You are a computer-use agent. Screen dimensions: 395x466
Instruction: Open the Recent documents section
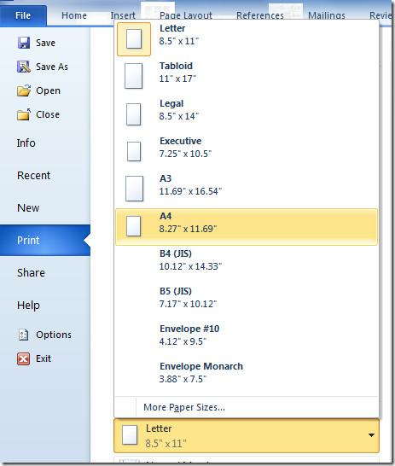(33, 175)
